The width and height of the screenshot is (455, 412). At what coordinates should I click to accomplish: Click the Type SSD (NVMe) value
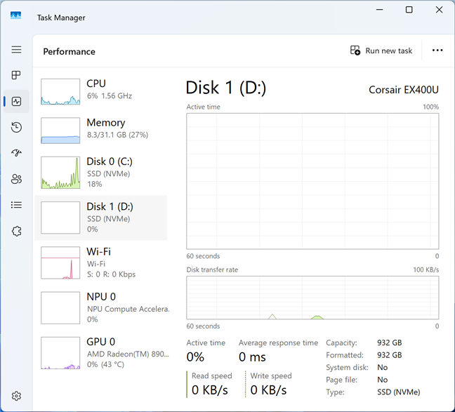pos(399,392)
